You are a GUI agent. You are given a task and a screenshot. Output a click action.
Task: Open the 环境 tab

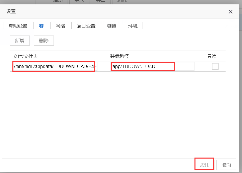coord(133,26)
